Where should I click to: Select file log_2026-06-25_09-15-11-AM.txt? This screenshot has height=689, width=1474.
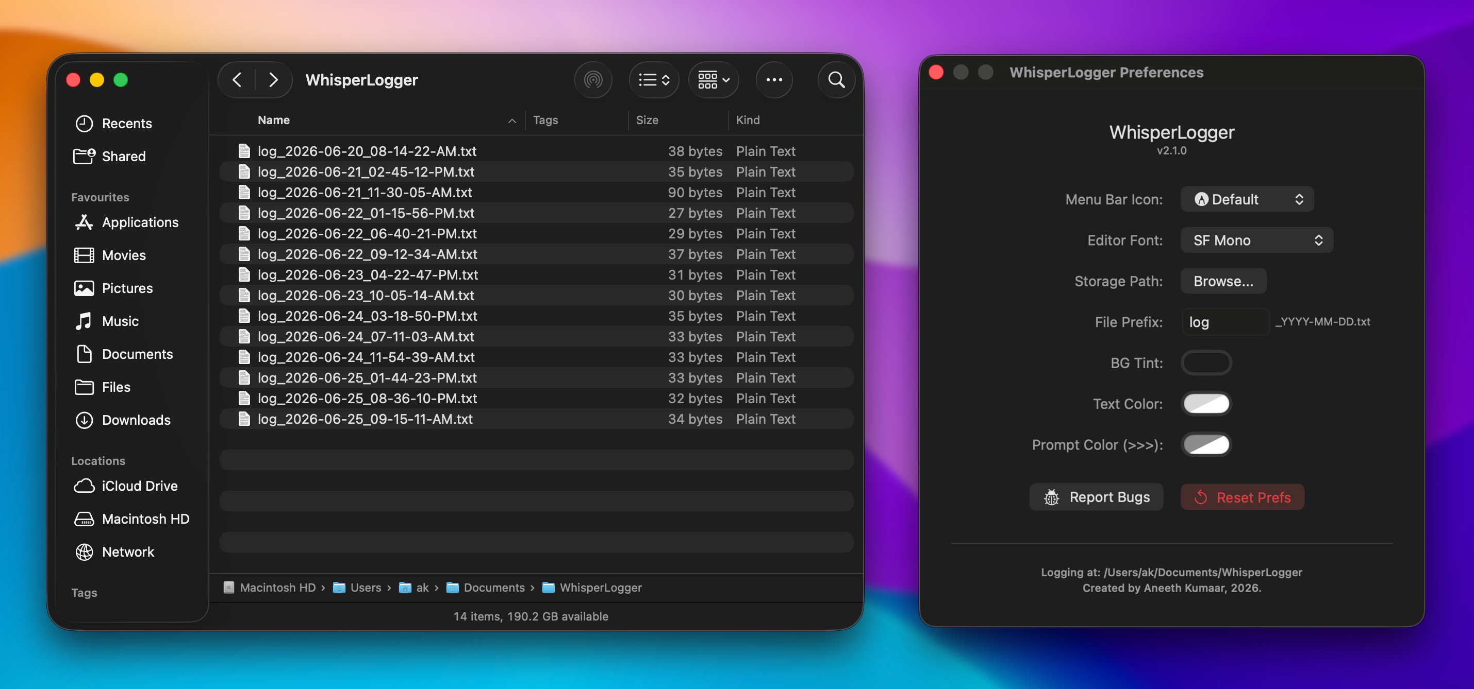(537, 418)
